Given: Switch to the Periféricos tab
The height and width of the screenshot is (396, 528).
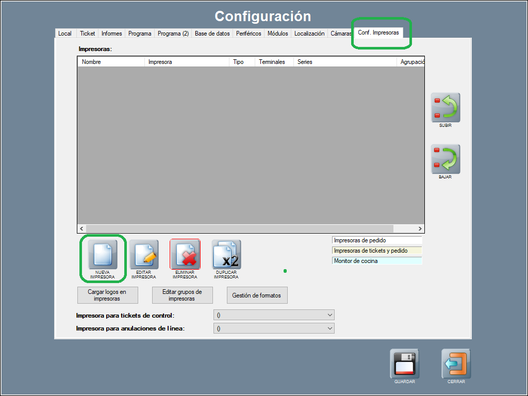Looking at the screenshot, I should (249, 34).
